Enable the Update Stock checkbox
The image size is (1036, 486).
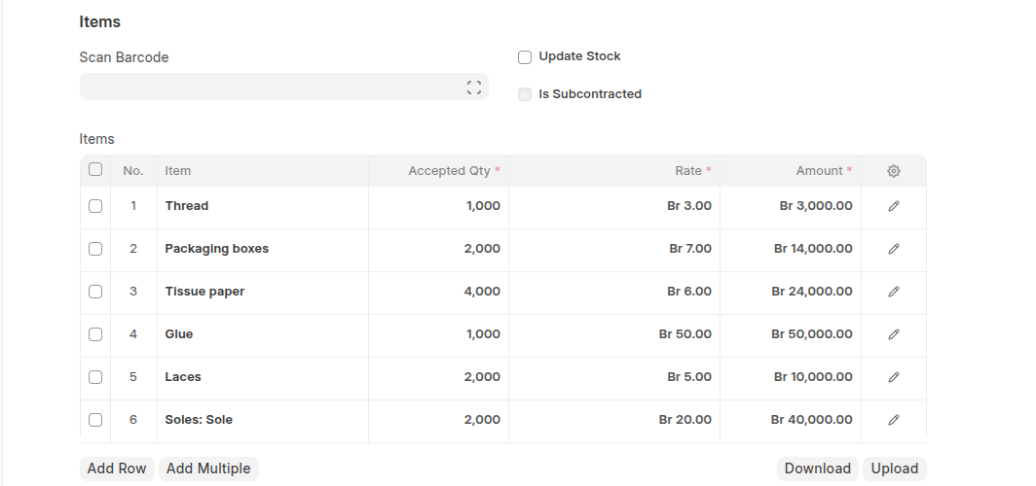pos(525,57)
